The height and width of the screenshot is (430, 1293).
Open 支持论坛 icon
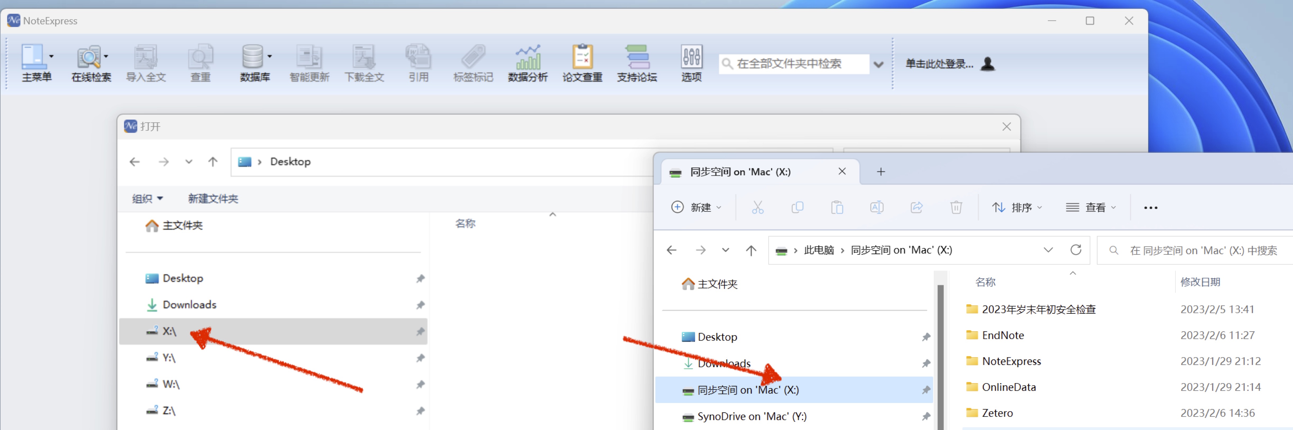pyautogui.click(x=637, y=57)
